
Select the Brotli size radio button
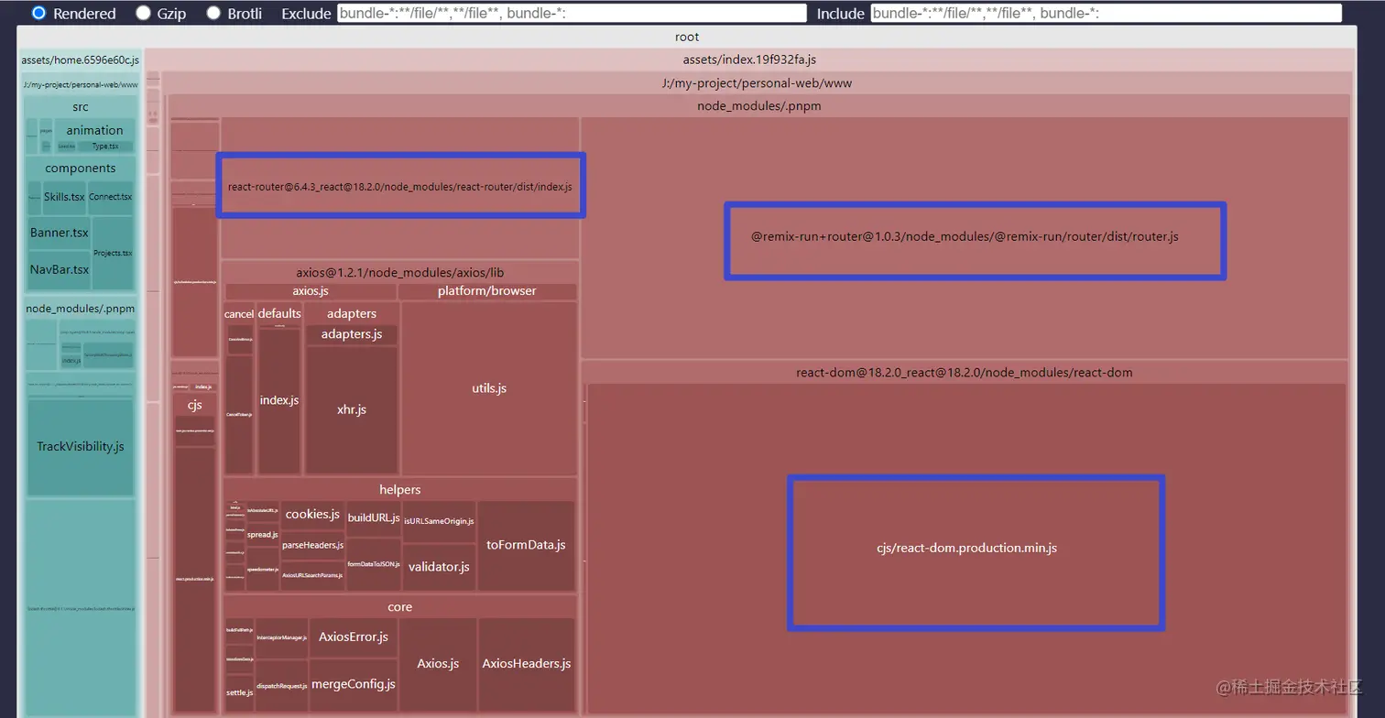point(213,13)
